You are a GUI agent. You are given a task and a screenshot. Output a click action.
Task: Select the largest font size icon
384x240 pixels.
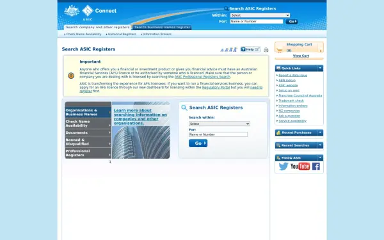pos(235,49)
